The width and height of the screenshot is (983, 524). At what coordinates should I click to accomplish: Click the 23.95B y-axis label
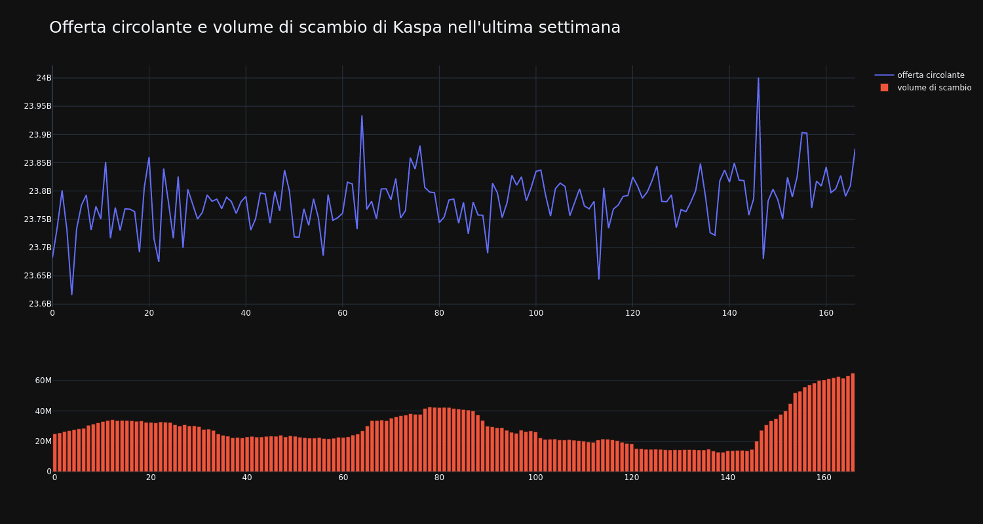[38, 106]
